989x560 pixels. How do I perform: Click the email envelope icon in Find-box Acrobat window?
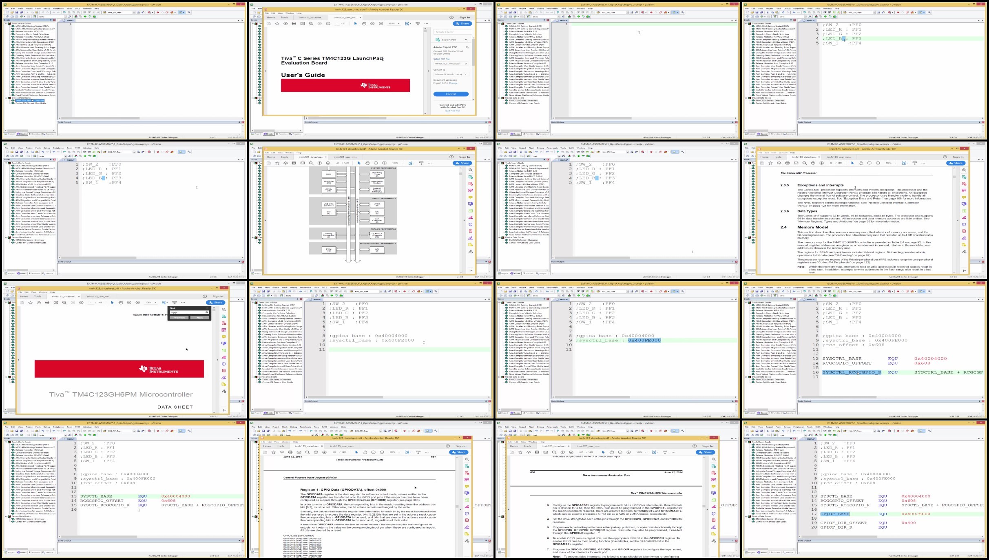(56, 303)
